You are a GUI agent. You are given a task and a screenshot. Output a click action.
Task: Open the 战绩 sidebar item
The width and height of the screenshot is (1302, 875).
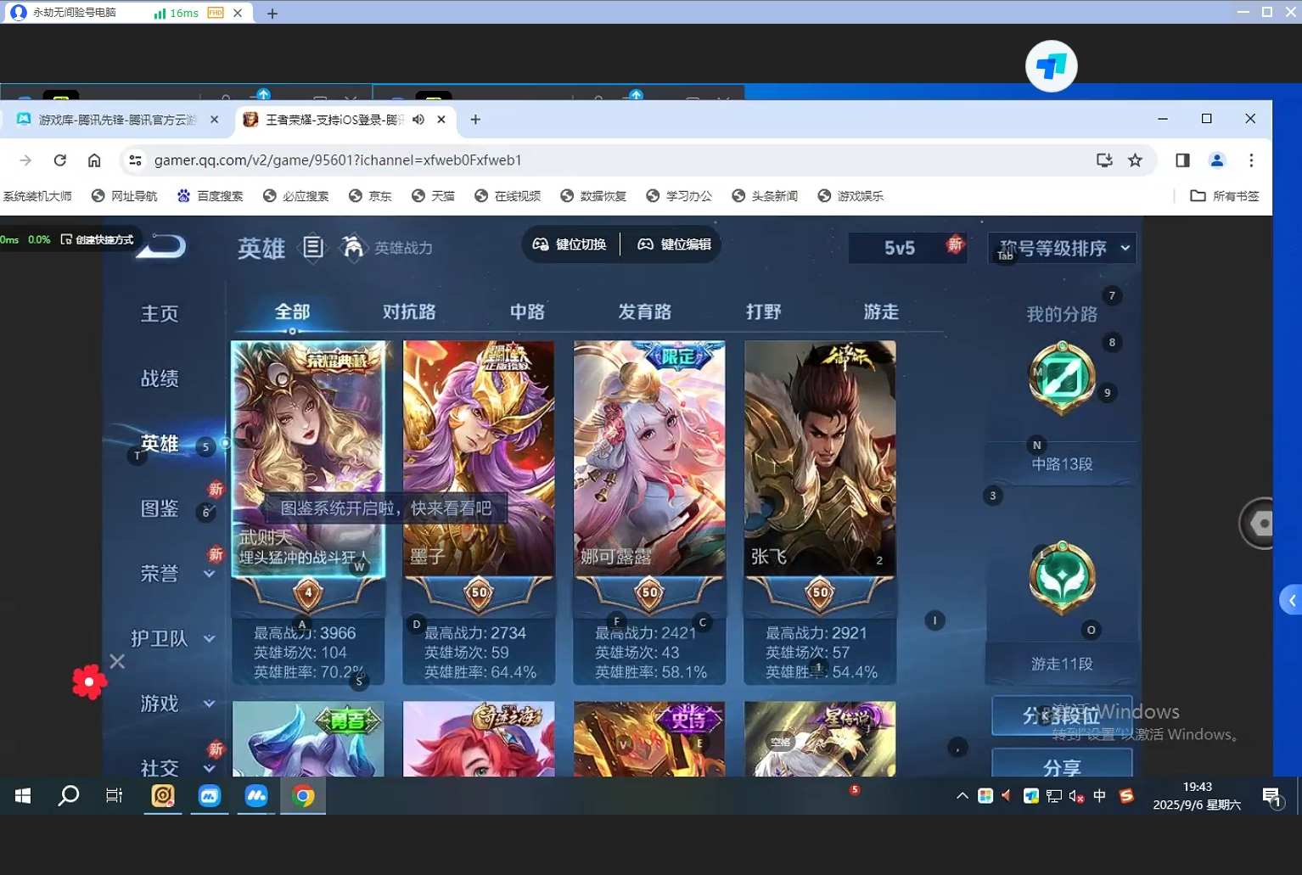pos(160,379)
